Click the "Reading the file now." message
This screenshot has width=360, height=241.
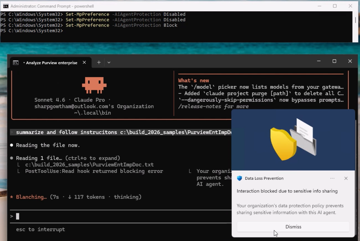pos(48,145)
